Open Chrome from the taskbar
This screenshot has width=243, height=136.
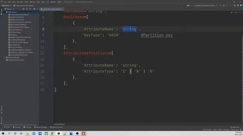click(x=52, y=133)
